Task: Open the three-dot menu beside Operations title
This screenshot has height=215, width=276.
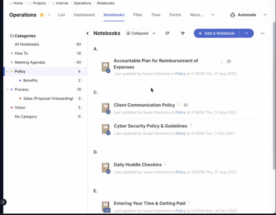Action: 49,15
